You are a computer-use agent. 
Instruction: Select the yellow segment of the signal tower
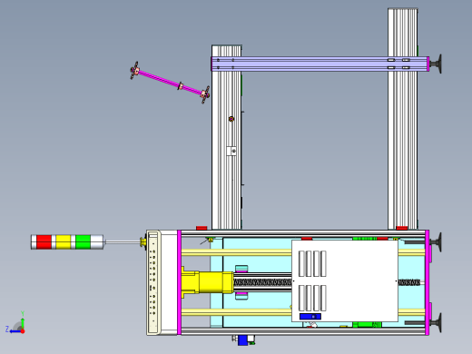[x=64, y=242]
